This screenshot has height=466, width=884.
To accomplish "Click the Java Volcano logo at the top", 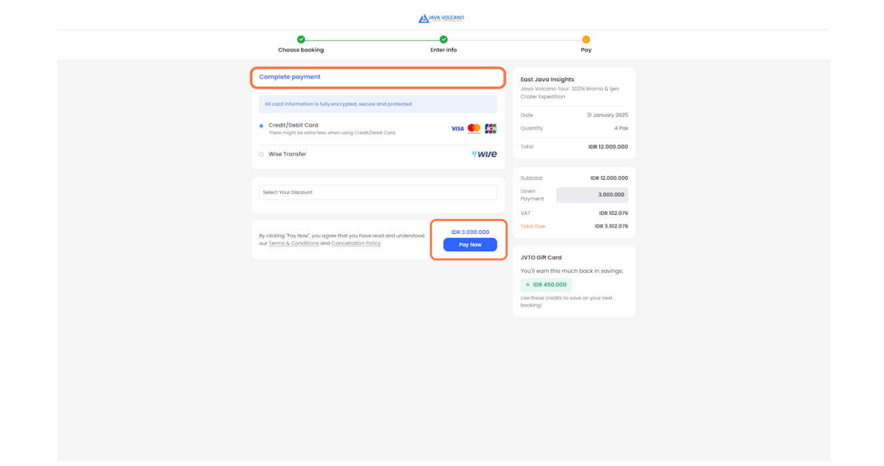I will click(x=442, y=18).
